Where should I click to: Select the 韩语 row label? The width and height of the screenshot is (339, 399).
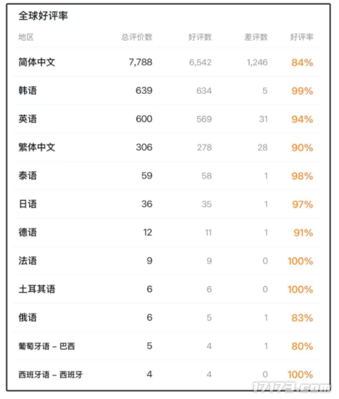coord(28,91)
